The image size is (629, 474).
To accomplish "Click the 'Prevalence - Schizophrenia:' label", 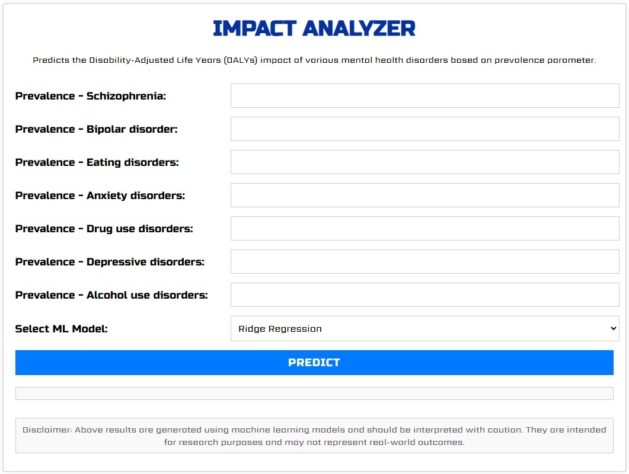I will tap(90, 96).
